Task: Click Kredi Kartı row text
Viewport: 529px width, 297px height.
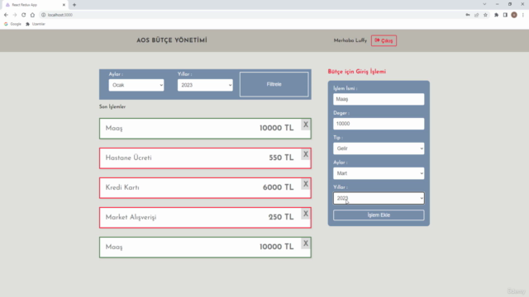Action: (x=122, y=187)
